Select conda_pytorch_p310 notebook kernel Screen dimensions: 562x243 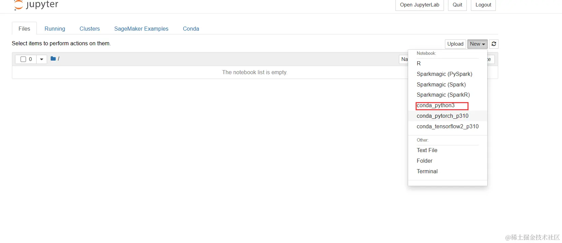(448, 116)
